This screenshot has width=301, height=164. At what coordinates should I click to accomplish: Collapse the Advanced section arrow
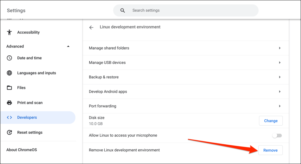tap(68, 46)
